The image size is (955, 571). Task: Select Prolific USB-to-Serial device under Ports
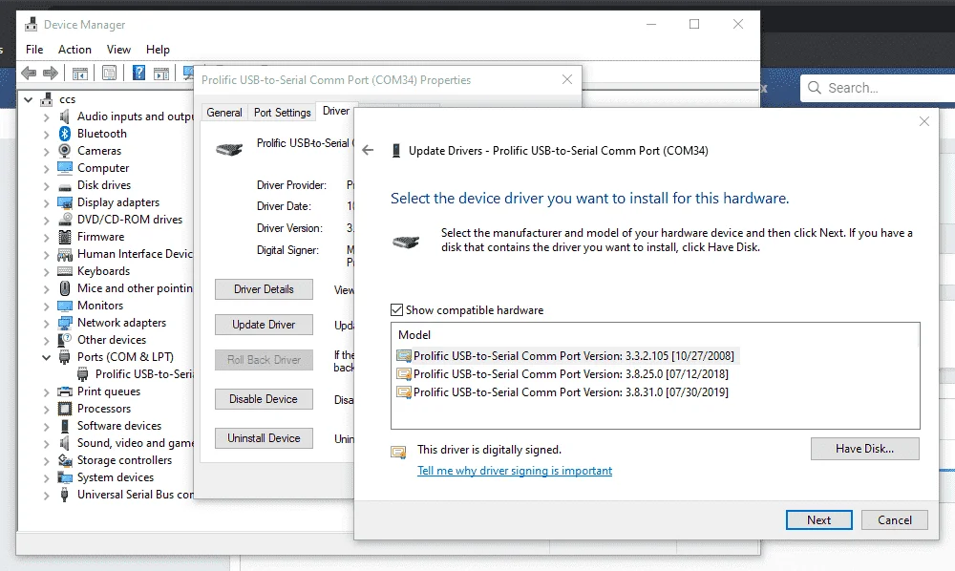pyautogui.click(x=144, y=373)
